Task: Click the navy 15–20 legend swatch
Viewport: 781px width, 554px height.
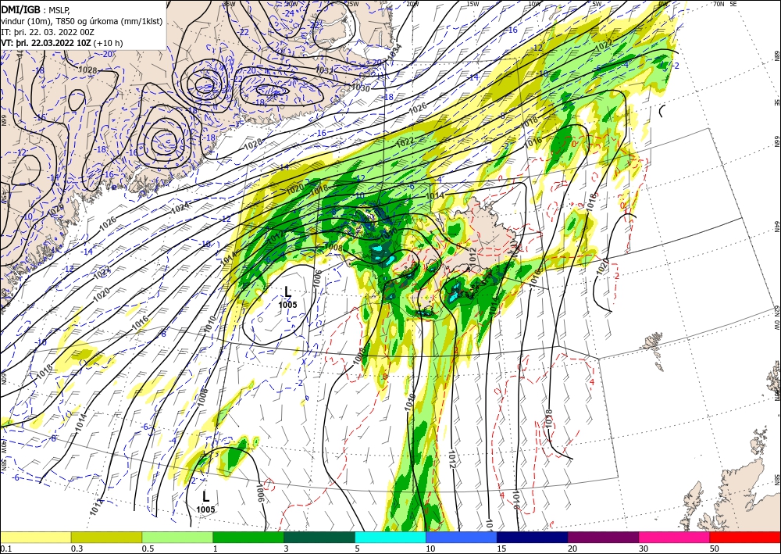Action: (532, 537)
